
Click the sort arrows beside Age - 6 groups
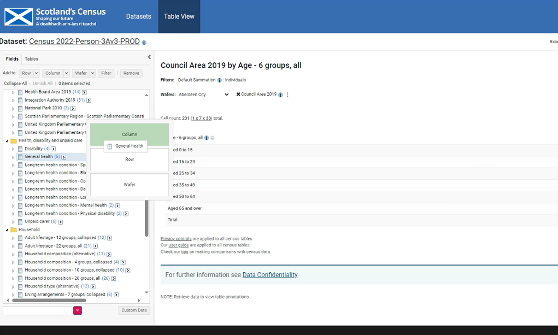(x=212, y=138)
